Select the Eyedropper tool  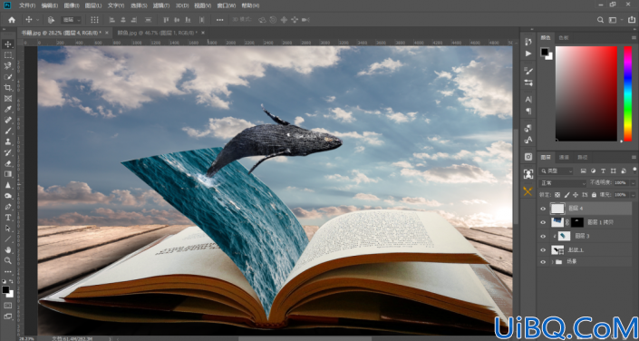coord(8,109)
